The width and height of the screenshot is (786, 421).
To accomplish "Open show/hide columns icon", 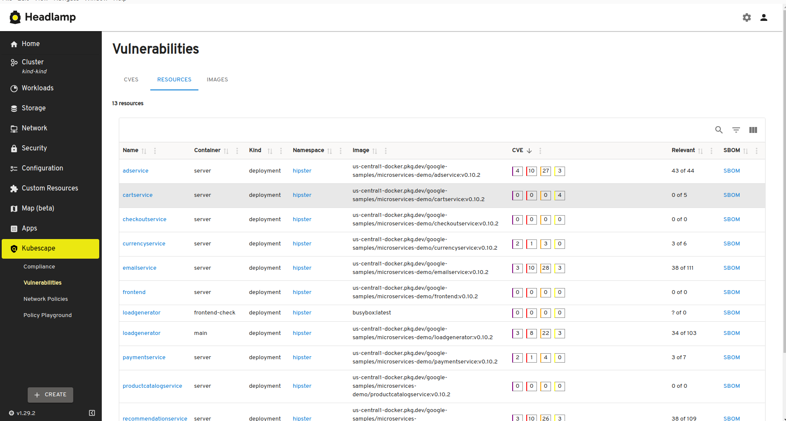I will (753, 130).
